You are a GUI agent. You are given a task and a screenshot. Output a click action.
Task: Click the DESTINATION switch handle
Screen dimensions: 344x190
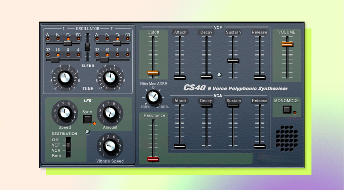(x=68, y=147)
